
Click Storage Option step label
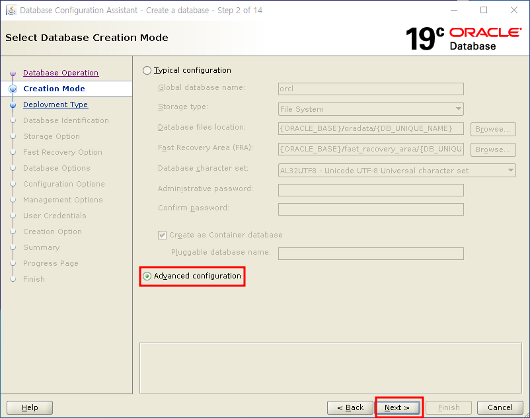point(52,136)
